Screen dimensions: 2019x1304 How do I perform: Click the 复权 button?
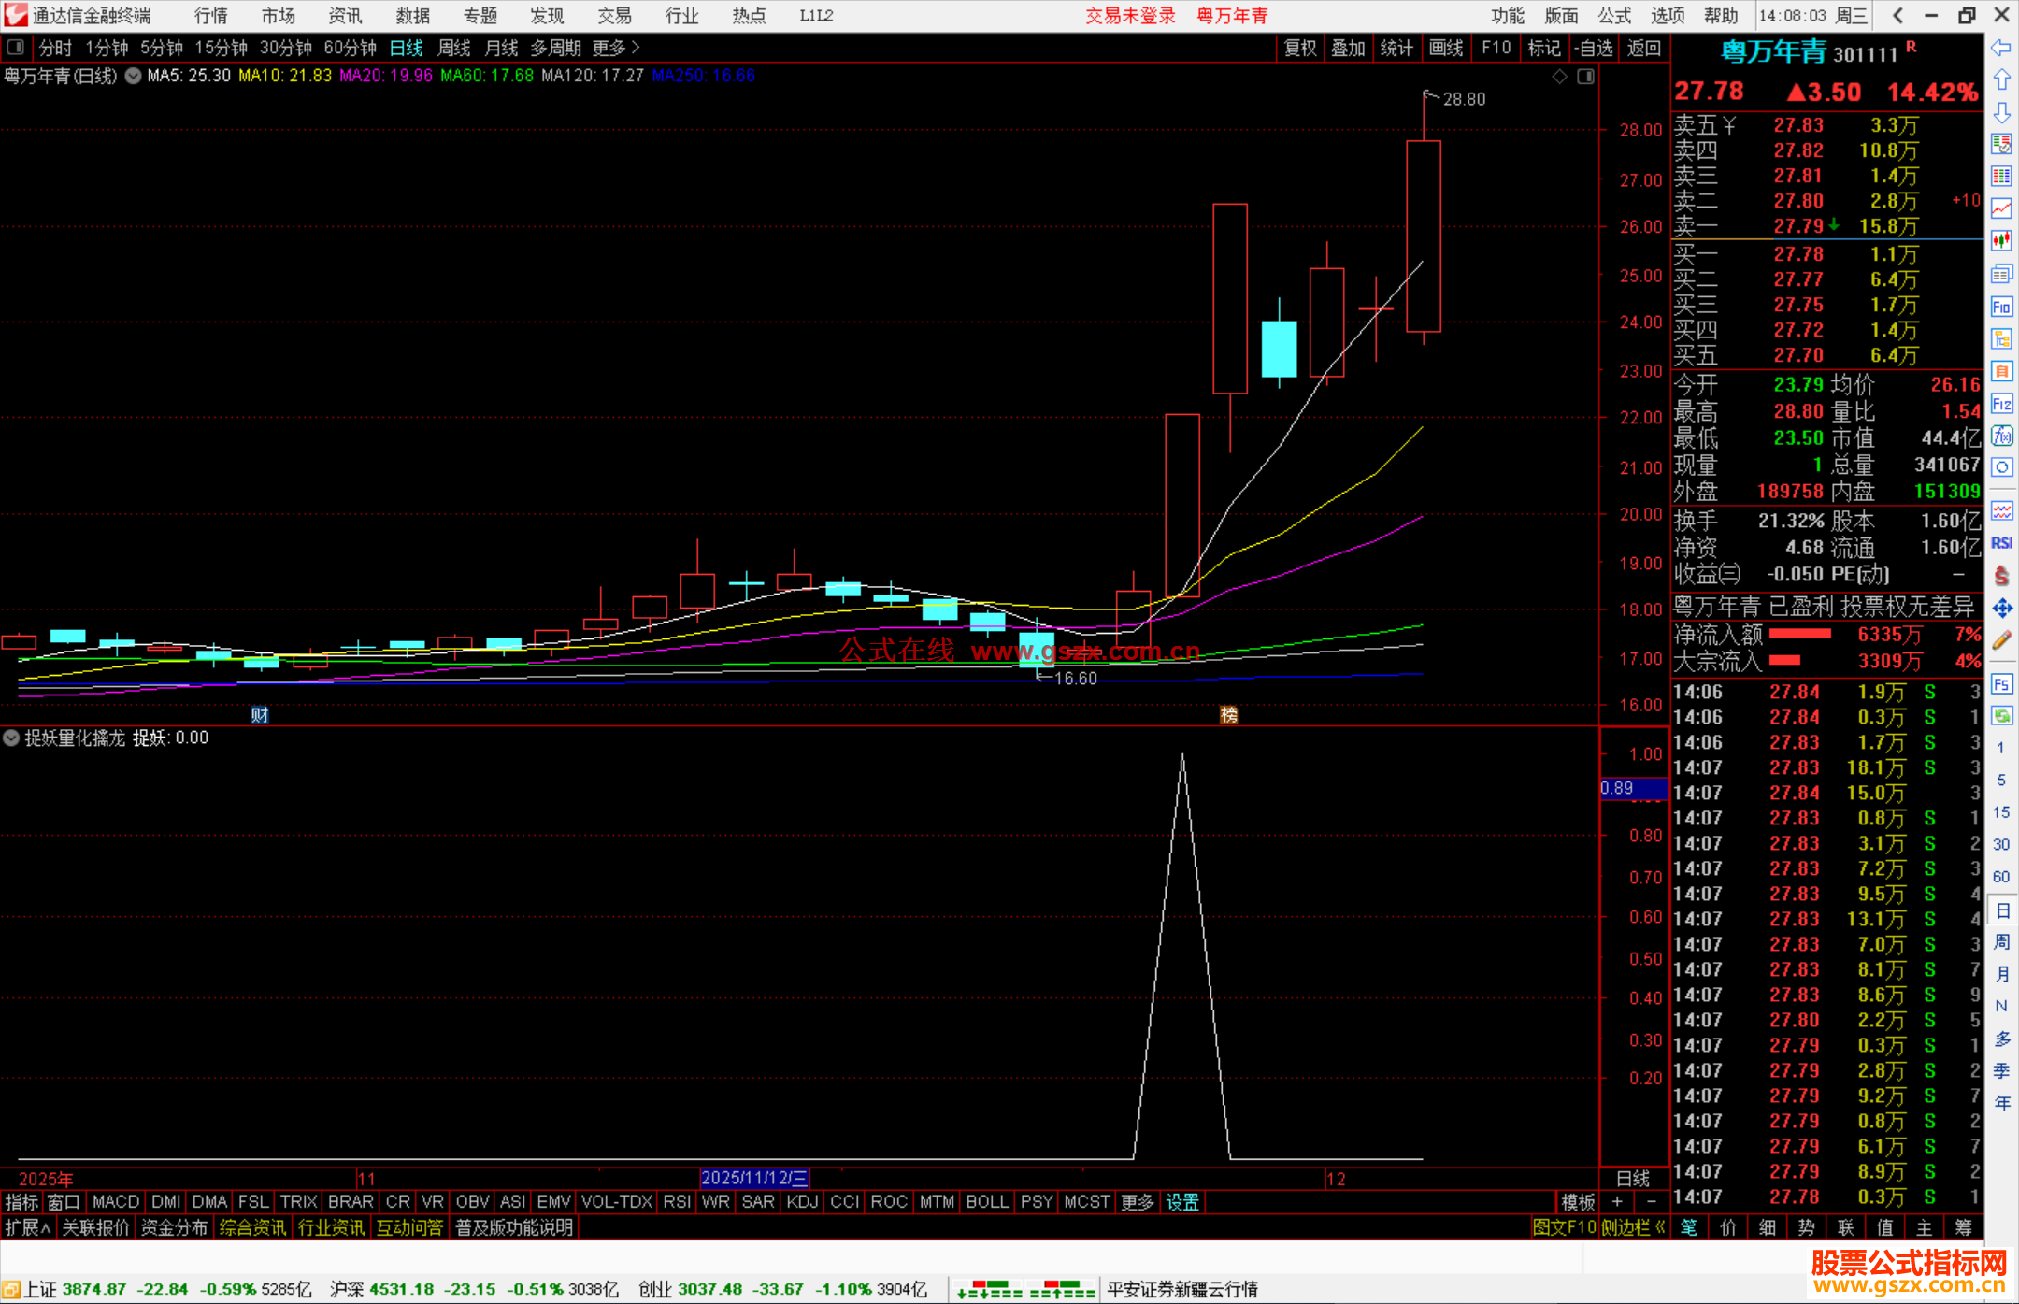[1300, 48]
